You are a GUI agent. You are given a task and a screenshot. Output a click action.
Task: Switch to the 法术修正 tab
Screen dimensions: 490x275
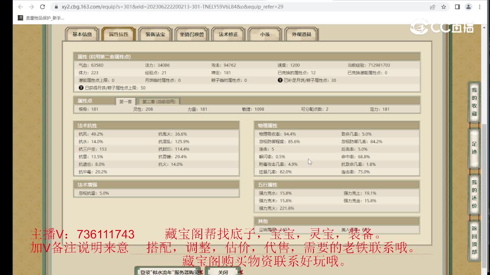click(x=228, y=34)
